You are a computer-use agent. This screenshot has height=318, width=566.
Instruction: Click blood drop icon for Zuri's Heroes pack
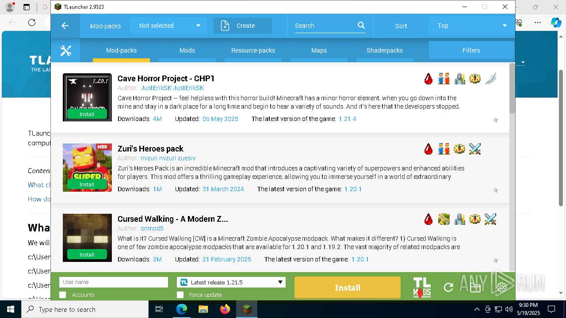[428, 149]
